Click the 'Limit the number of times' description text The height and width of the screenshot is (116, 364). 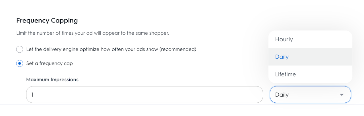coord(93,33)
